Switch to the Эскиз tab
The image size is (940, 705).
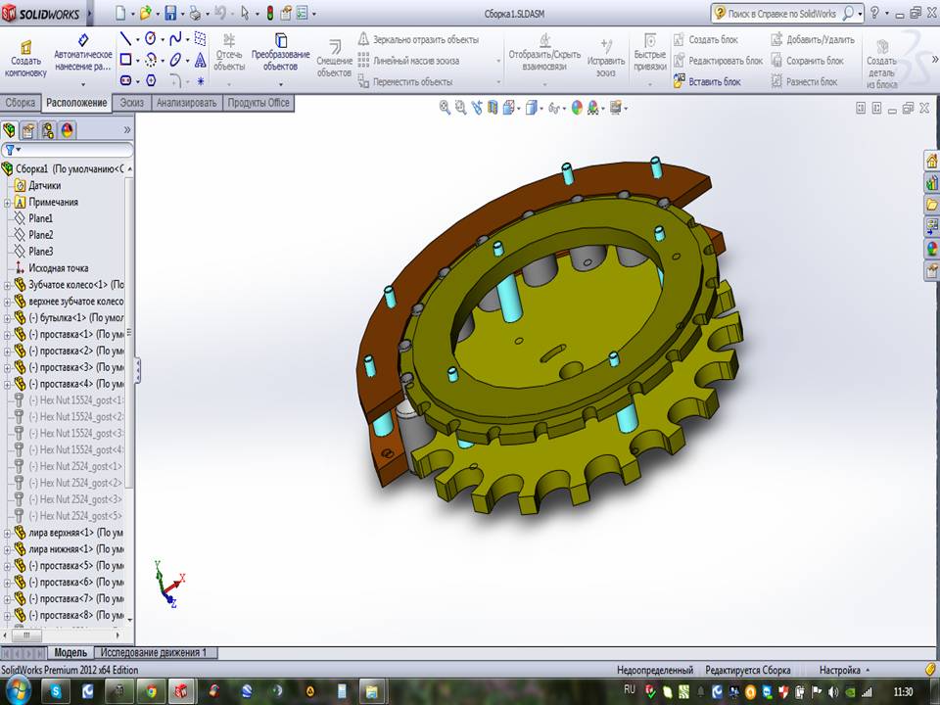point(131,103)
